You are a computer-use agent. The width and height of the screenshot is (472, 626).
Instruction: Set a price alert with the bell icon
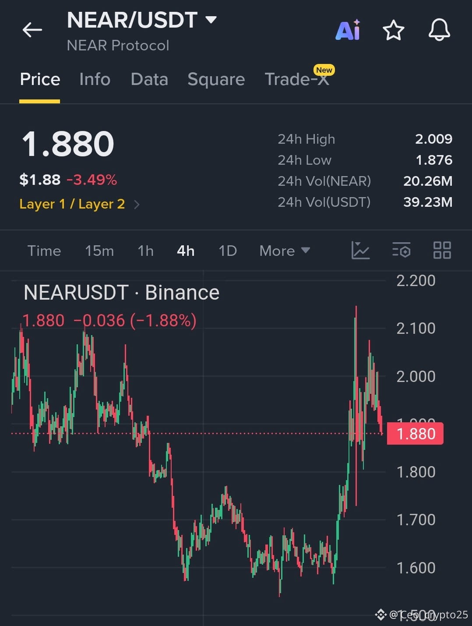(x=439, y=30)
